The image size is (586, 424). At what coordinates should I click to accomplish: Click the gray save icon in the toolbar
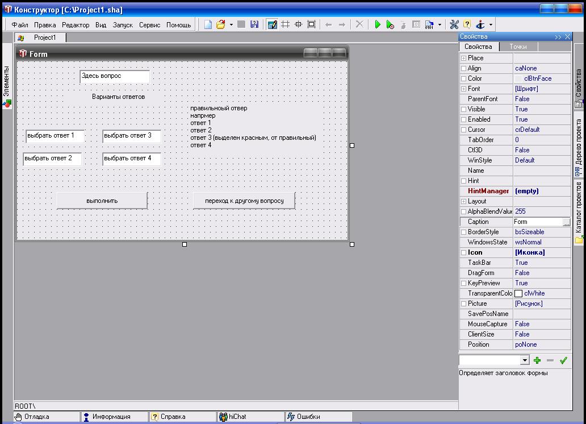[241, 24]
